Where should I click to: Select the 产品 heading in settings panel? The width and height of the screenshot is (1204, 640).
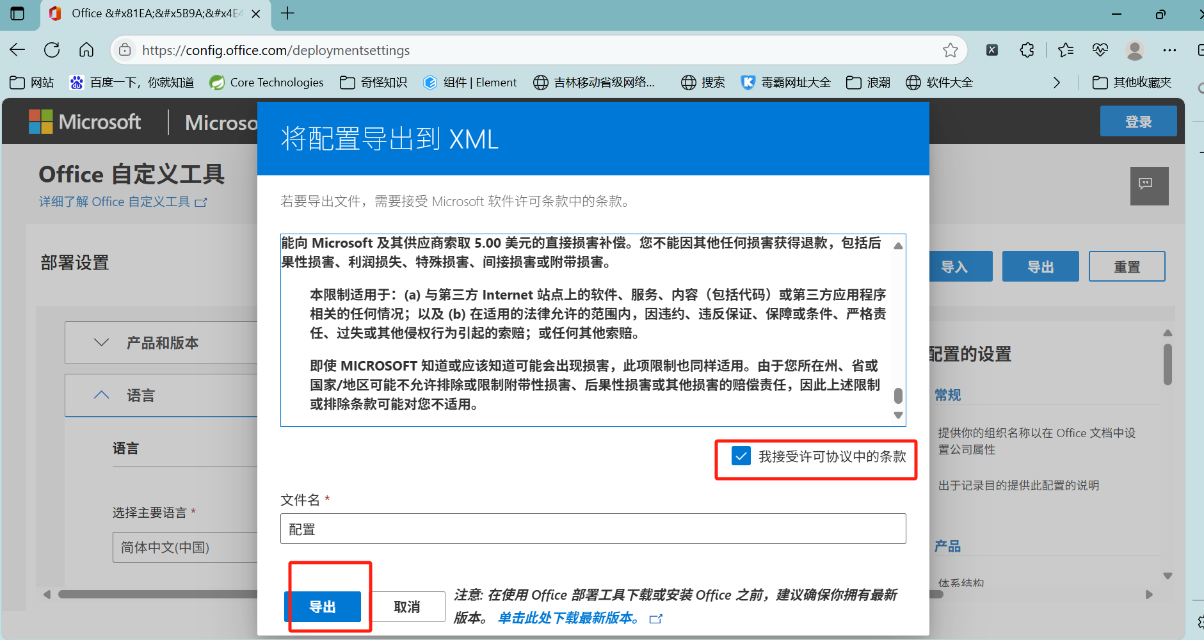(x=947, y=546)
